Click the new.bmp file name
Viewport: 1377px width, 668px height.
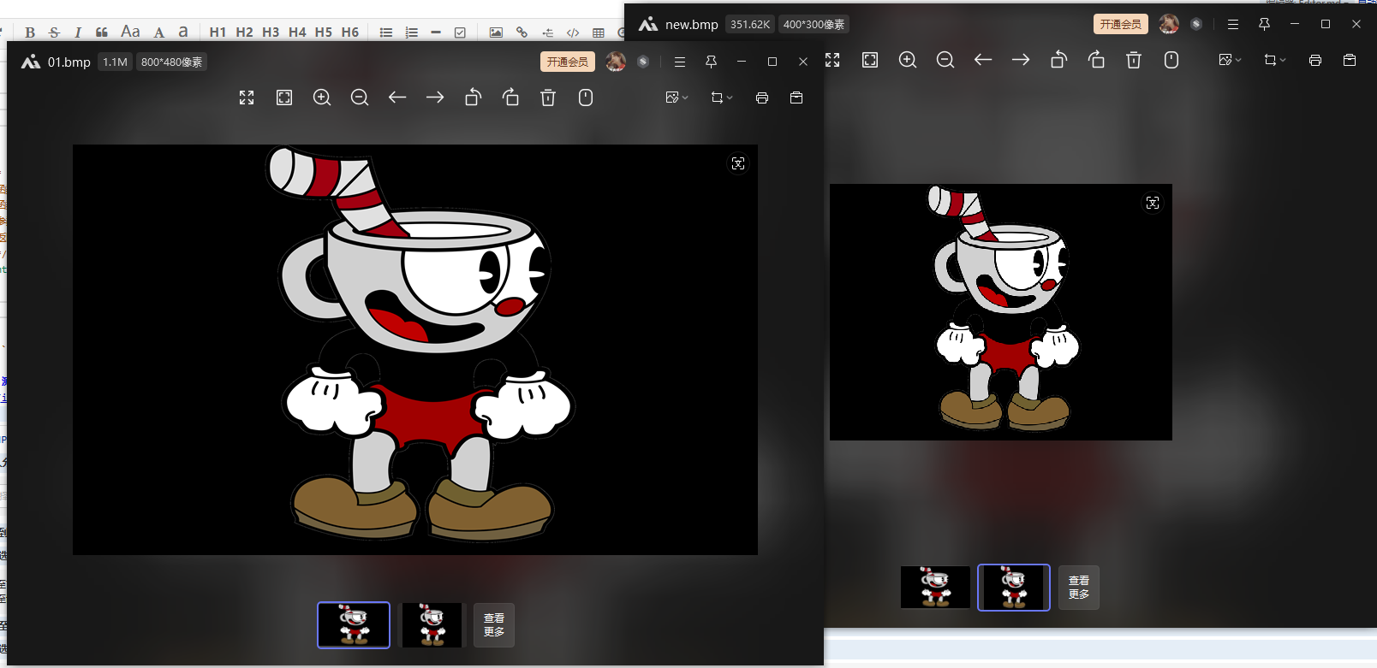coord(692,24)
